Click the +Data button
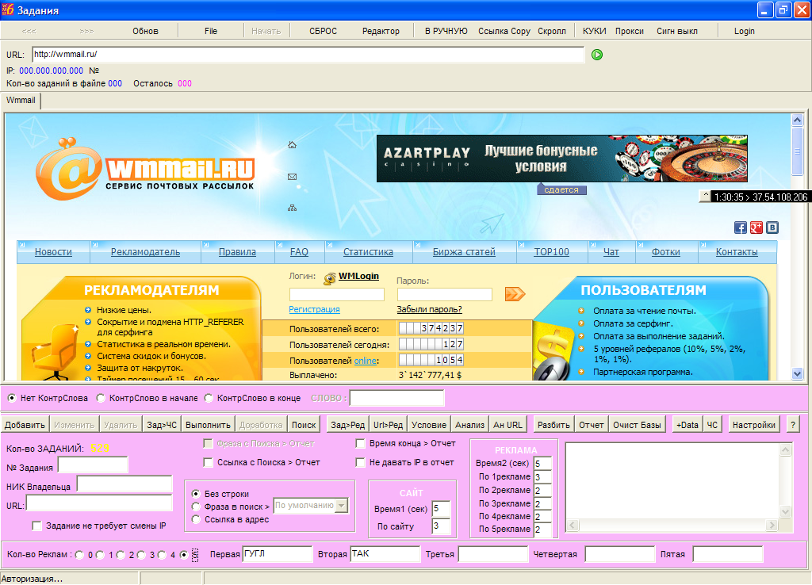The height and width of the screenshot is (585, 812). click(688, 425)
